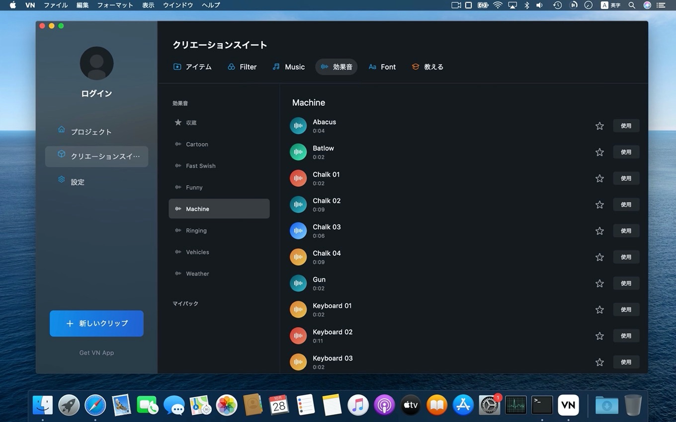Image resolution: width=676 pixels, height=422 pixels.
Task: Launch Safari from the Dock
Action: click(x=95, y=405)
